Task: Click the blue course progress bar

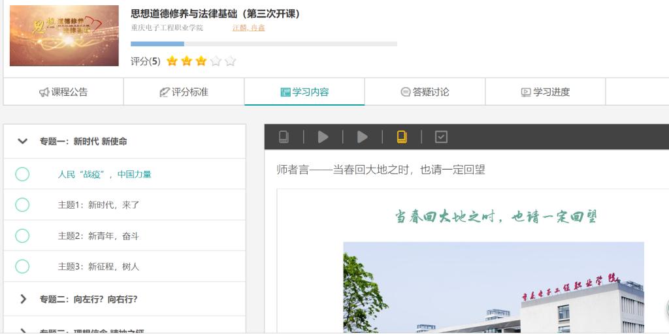Action: (157, 44)
